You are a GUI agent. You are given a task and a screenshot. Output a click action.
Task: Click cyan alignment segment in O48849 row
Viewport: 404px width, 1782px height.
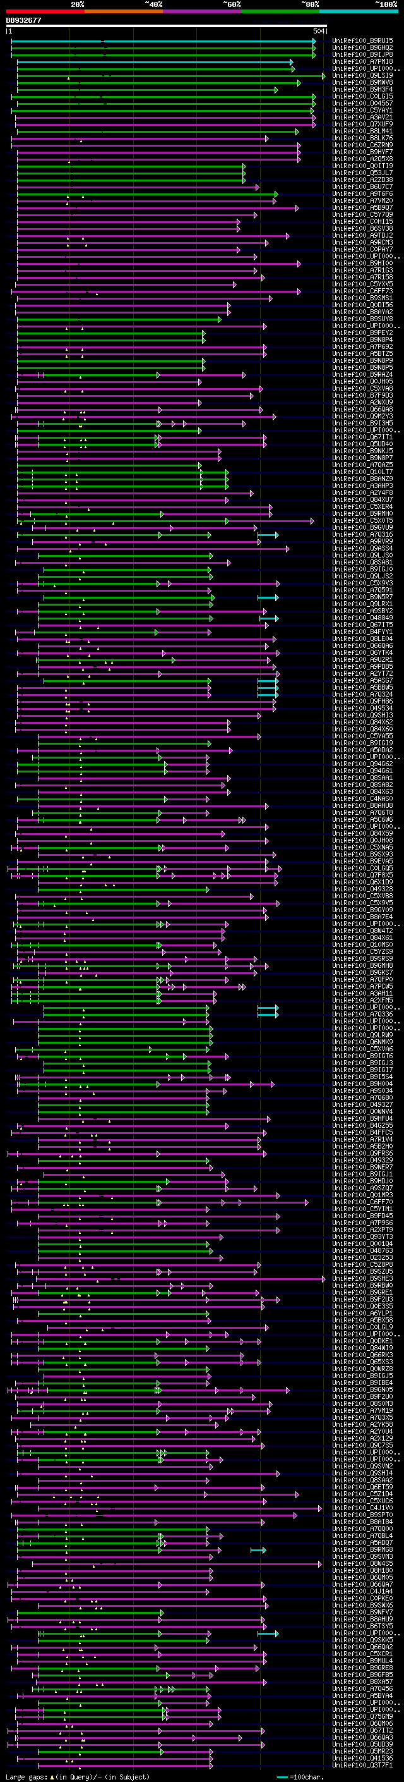tap(270, 618)
